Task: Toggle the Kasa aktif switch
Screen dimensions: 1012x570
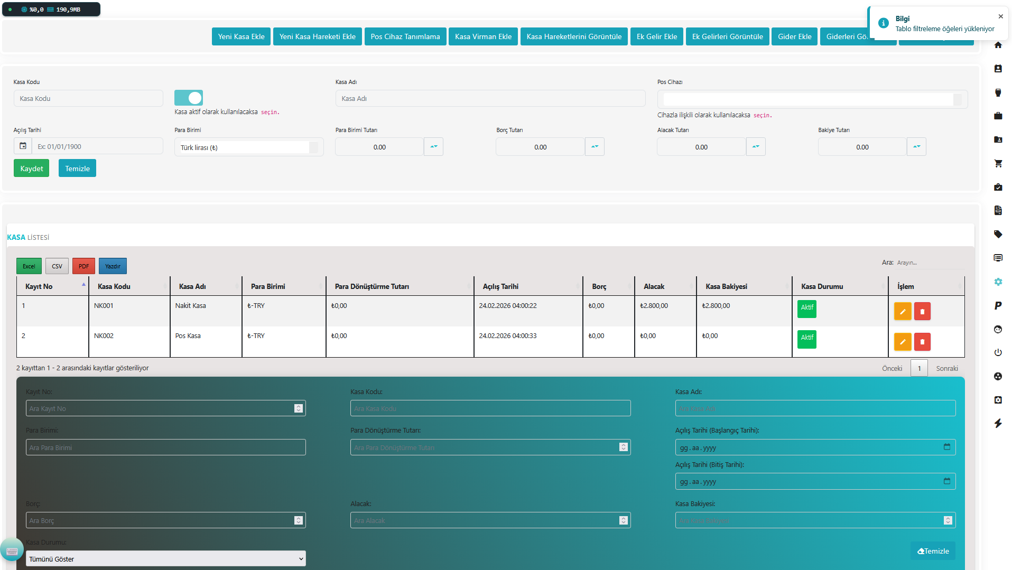Action: click(x=189, y=98)
